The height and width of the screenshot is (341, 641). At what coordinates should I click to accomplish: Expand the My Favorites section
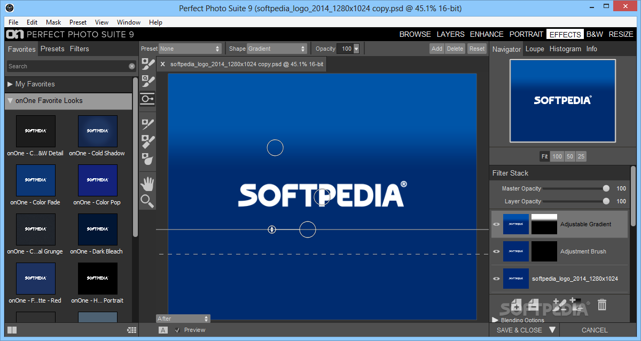point(10,84)
